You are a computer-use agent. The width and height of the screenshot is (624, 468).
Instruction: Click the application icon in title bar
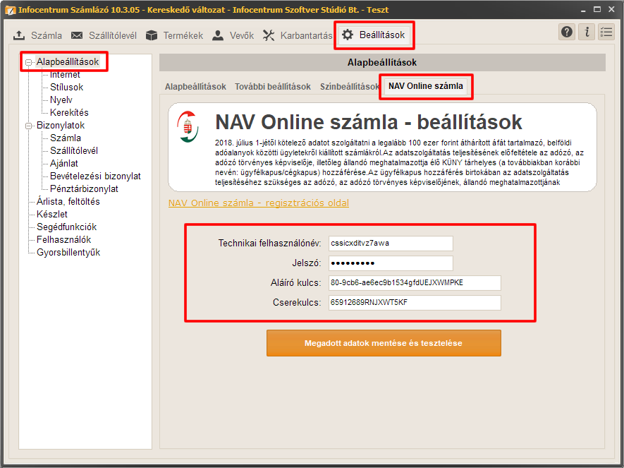pyautogui.click(x=10, y=10)
